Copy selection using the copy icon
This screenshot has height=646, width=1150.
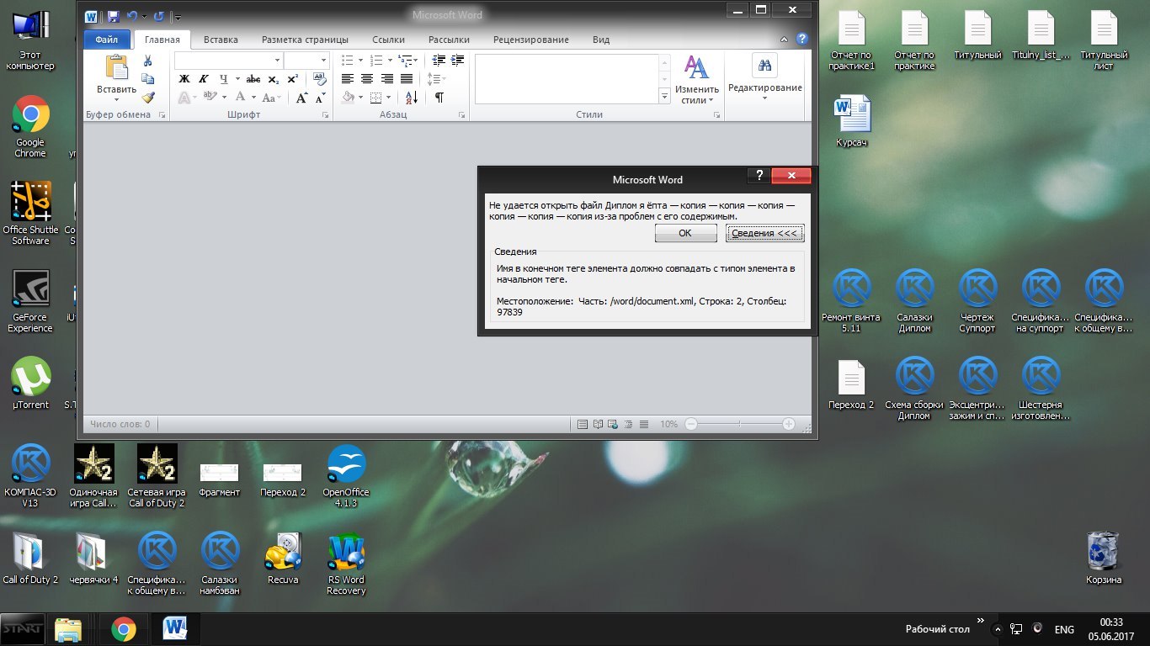click(148, 79)
